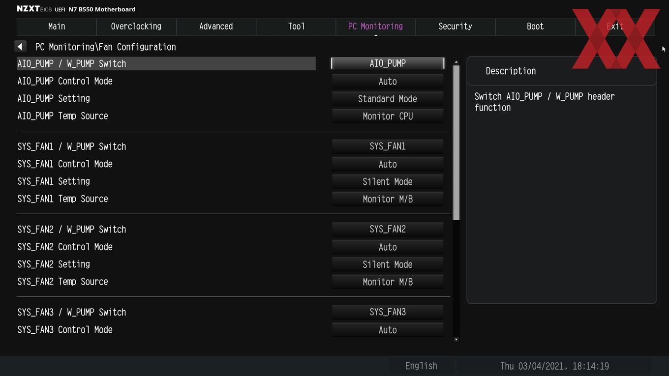The width and height of the screenshot is (669, 376).
Task: Select the SYS_FAN2 / W_PUMP Switch label
Action: click(x=72, y=230)
